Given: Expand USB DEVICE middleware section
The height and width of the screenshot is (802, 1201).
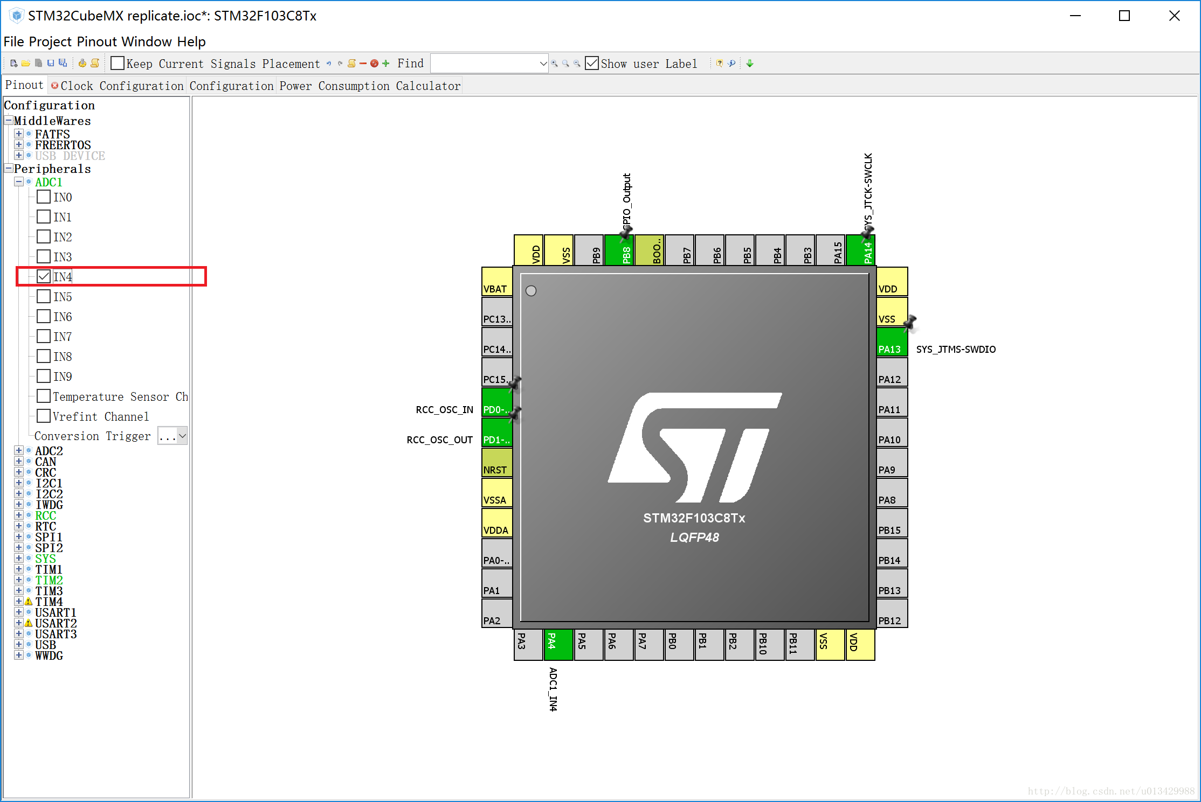Looking at the screenshot, I should [x=19, y=157].
